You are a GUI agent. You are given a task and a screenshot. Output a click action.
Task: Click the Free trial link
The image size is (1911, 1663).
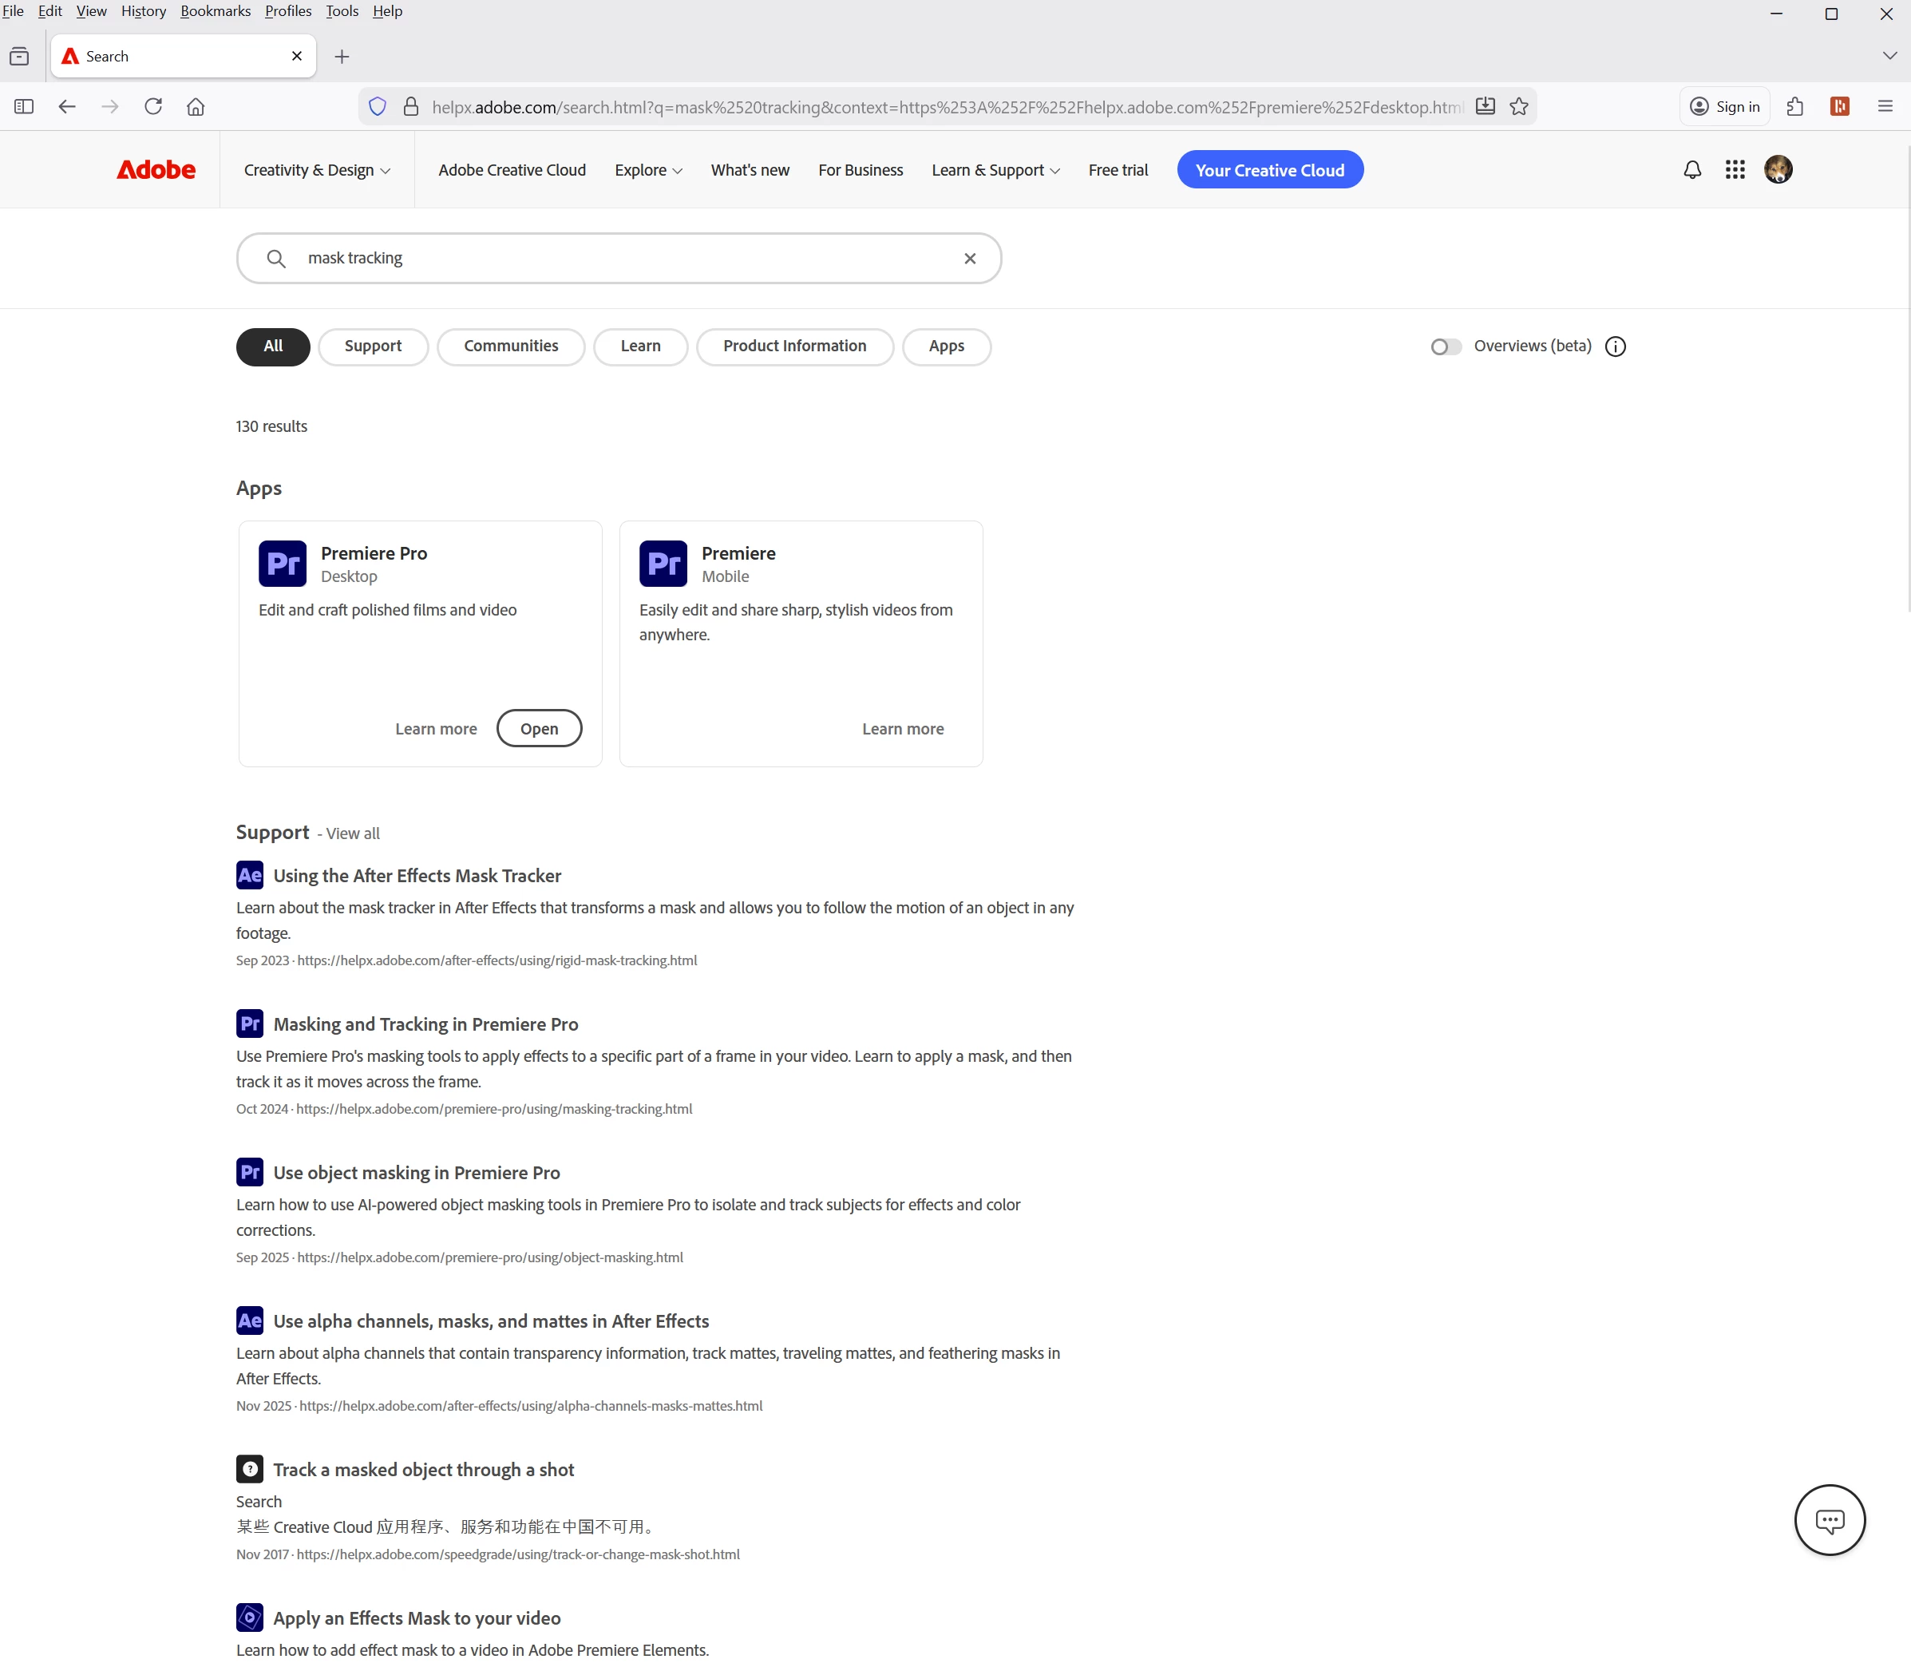(x=1118, y=171)
